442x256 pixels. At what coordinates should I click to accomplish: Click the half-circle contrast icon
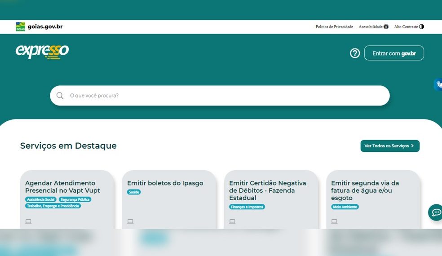click(x=421, y=27)
